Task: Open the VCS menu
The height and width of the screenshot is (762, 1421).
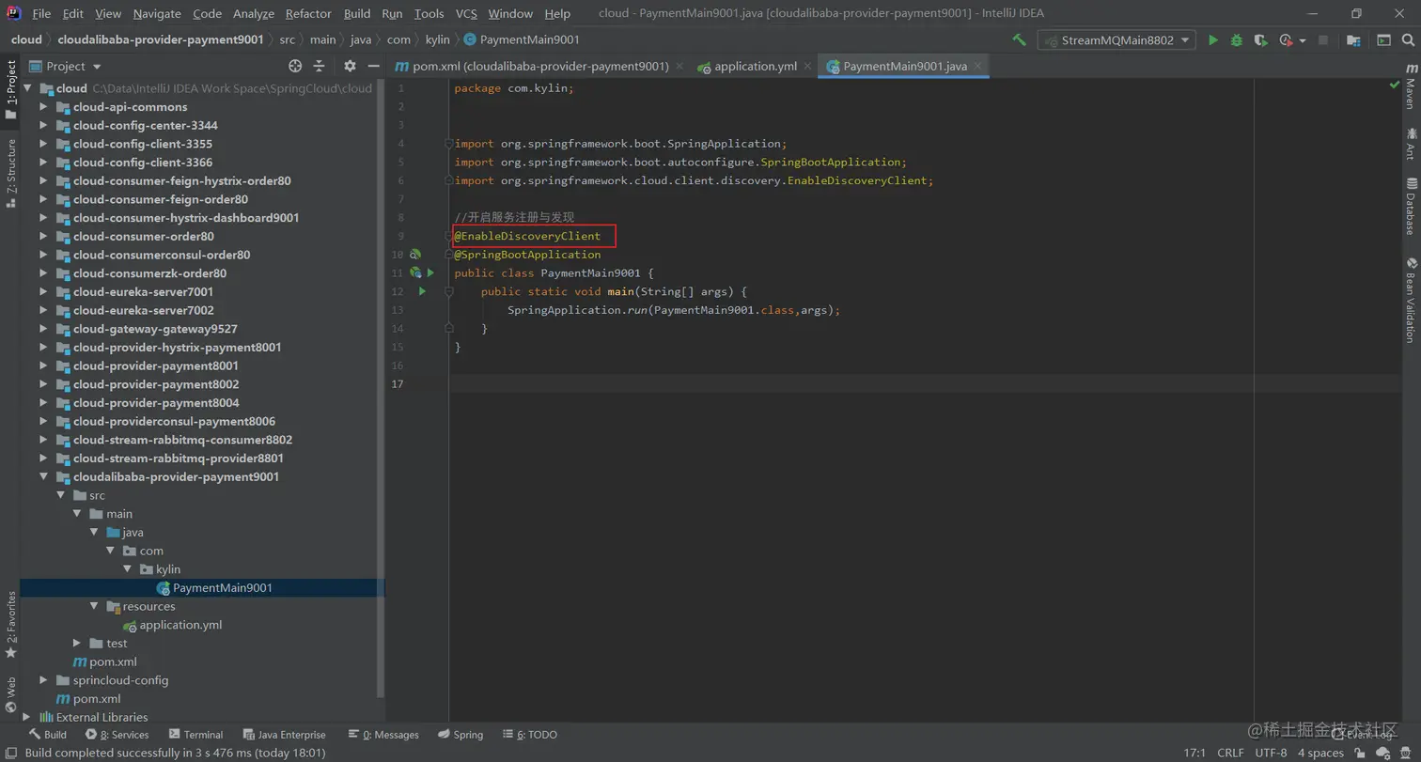Action: tap(466, 13)
